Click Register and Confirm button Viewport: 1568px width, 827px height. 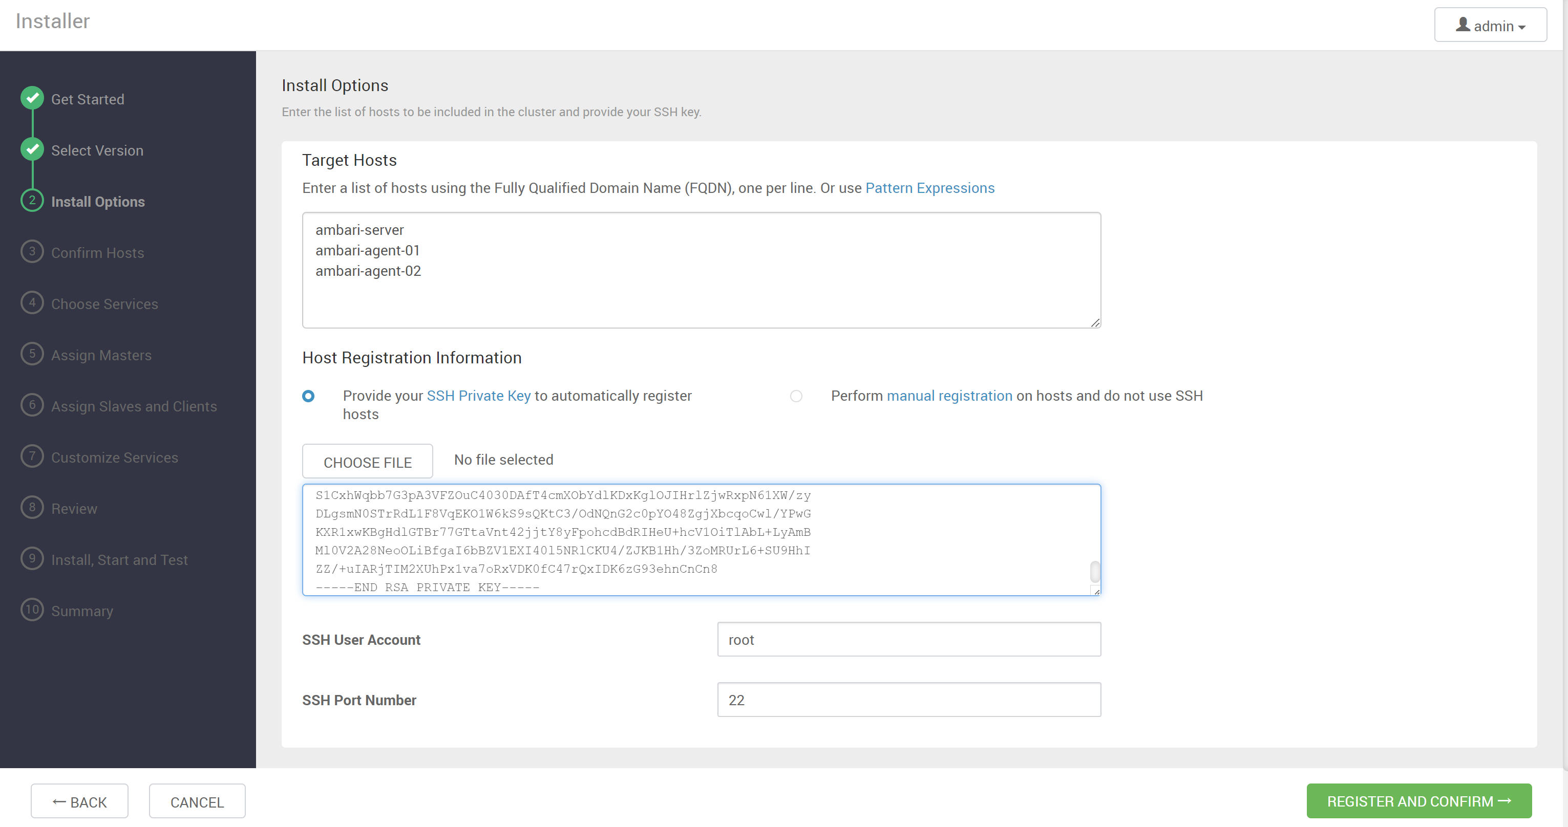[x=1419, y=801]
